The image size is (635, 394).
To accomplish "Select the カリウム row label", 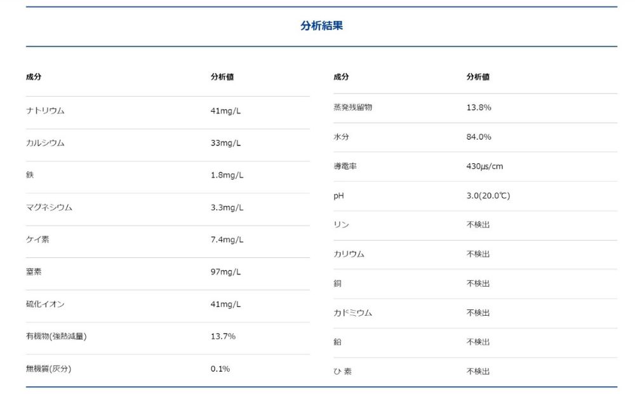I will [x=349, y=254].
